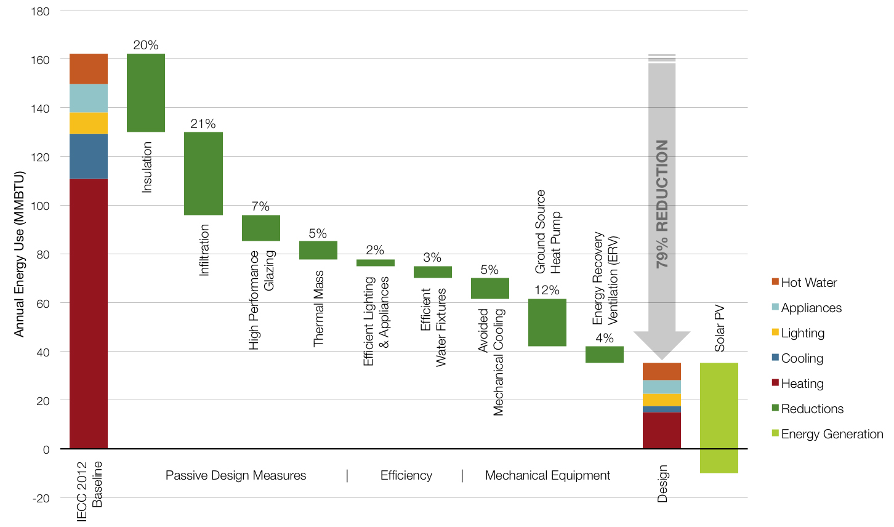894x527 pixels.
Task: Click the Annual Energy Use axis title
Action: point(19,254)
